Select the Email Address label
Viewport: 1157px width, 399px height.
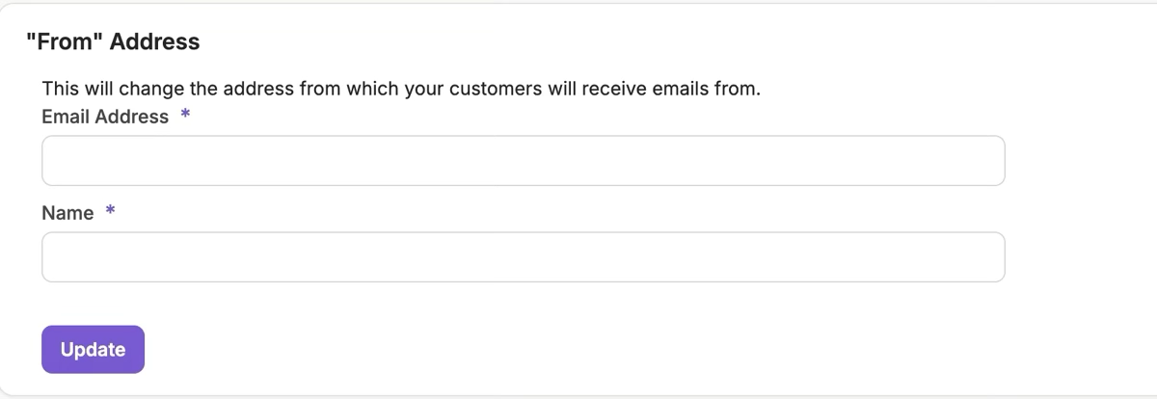[x=105, y=117]
